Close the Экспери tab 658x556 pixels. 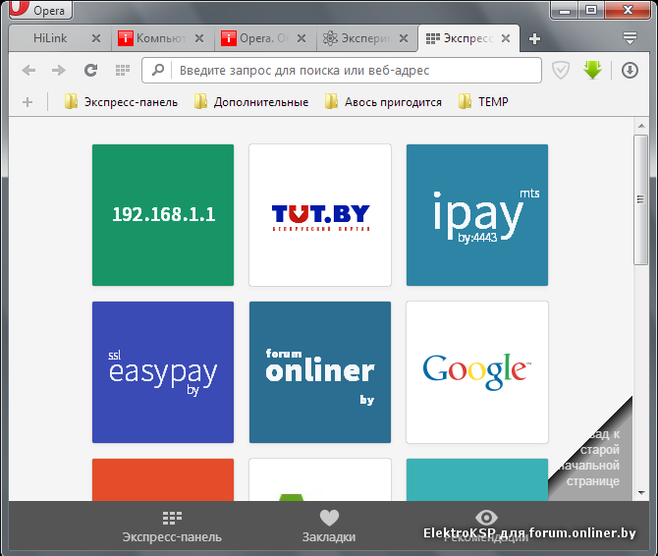[x=404, y=38]
